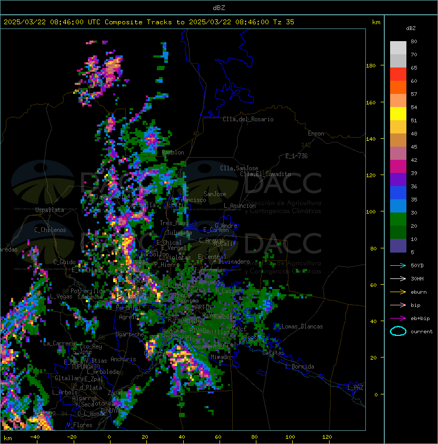Click the 'Anchoris' map label
The width and height of the screenshot is (438, 444).
(123, 359)
